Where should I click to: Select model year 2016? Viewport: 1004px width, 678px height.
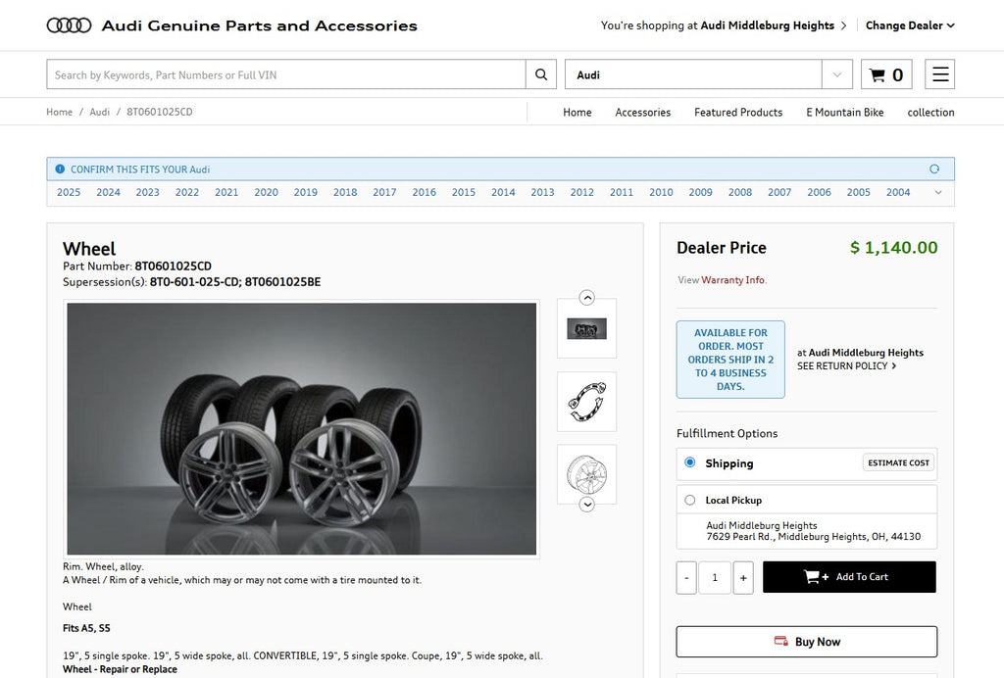click(424, 193)
